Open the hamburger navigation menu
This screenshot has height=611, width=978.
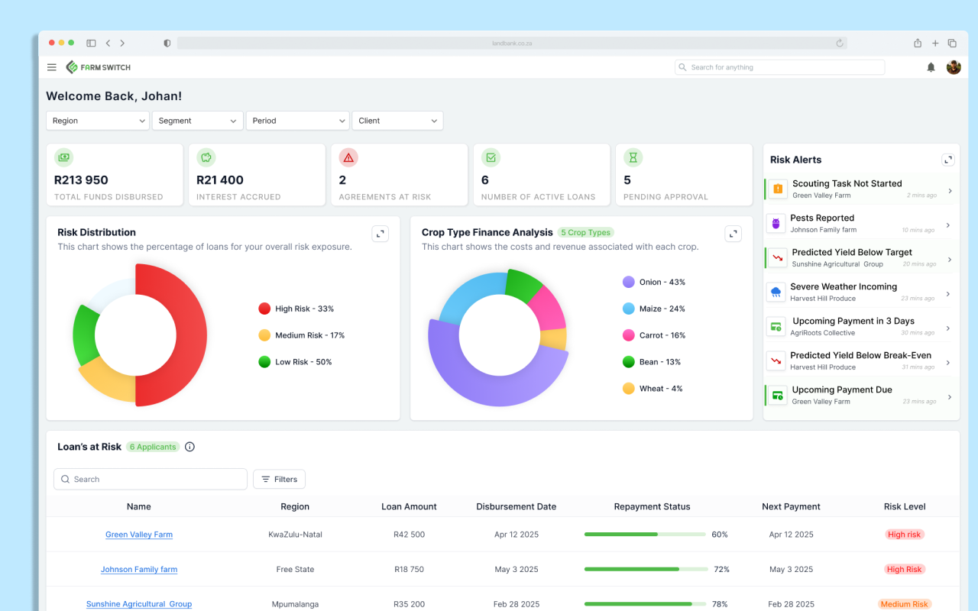coord(52,67)
